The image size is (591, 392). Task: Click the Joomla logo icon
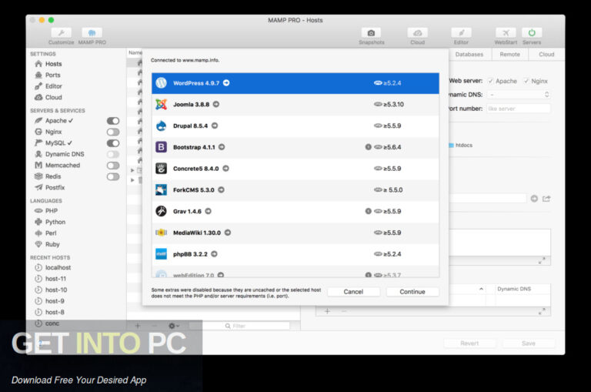tap(161, 104)
